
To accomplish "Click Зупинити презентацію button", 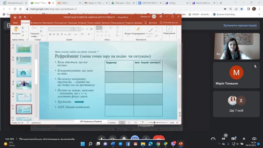I will point(240,25).
